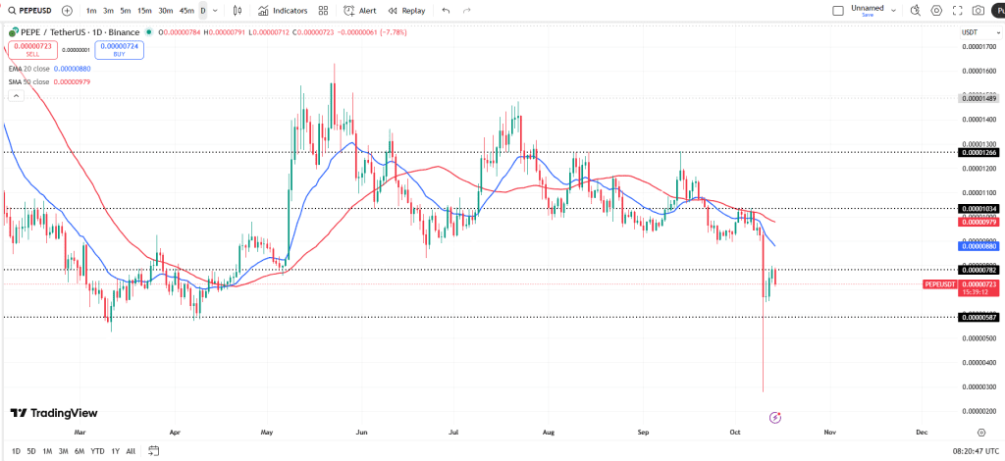Image resolution: width=1005 pixels, height=461 pixels.
Task: Click the undo arrow in the toolbar
Action: pos(446,11)
